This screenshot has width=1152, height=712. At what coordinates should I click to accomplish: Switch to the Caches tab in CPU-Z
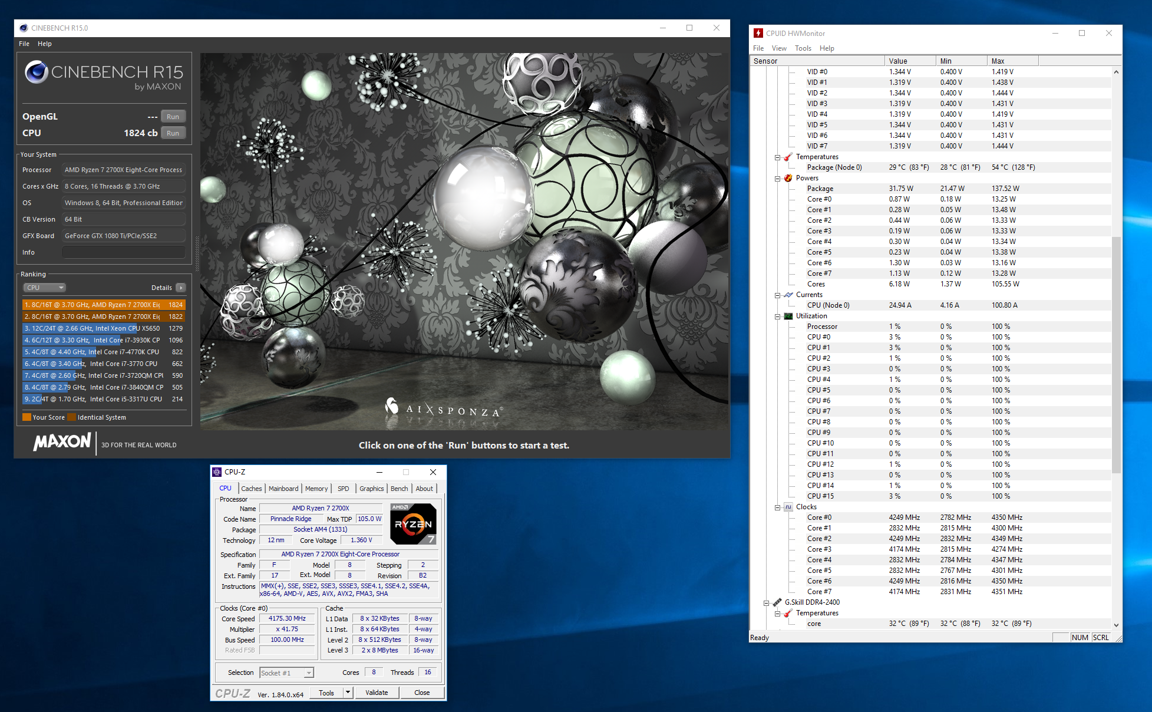252,489
